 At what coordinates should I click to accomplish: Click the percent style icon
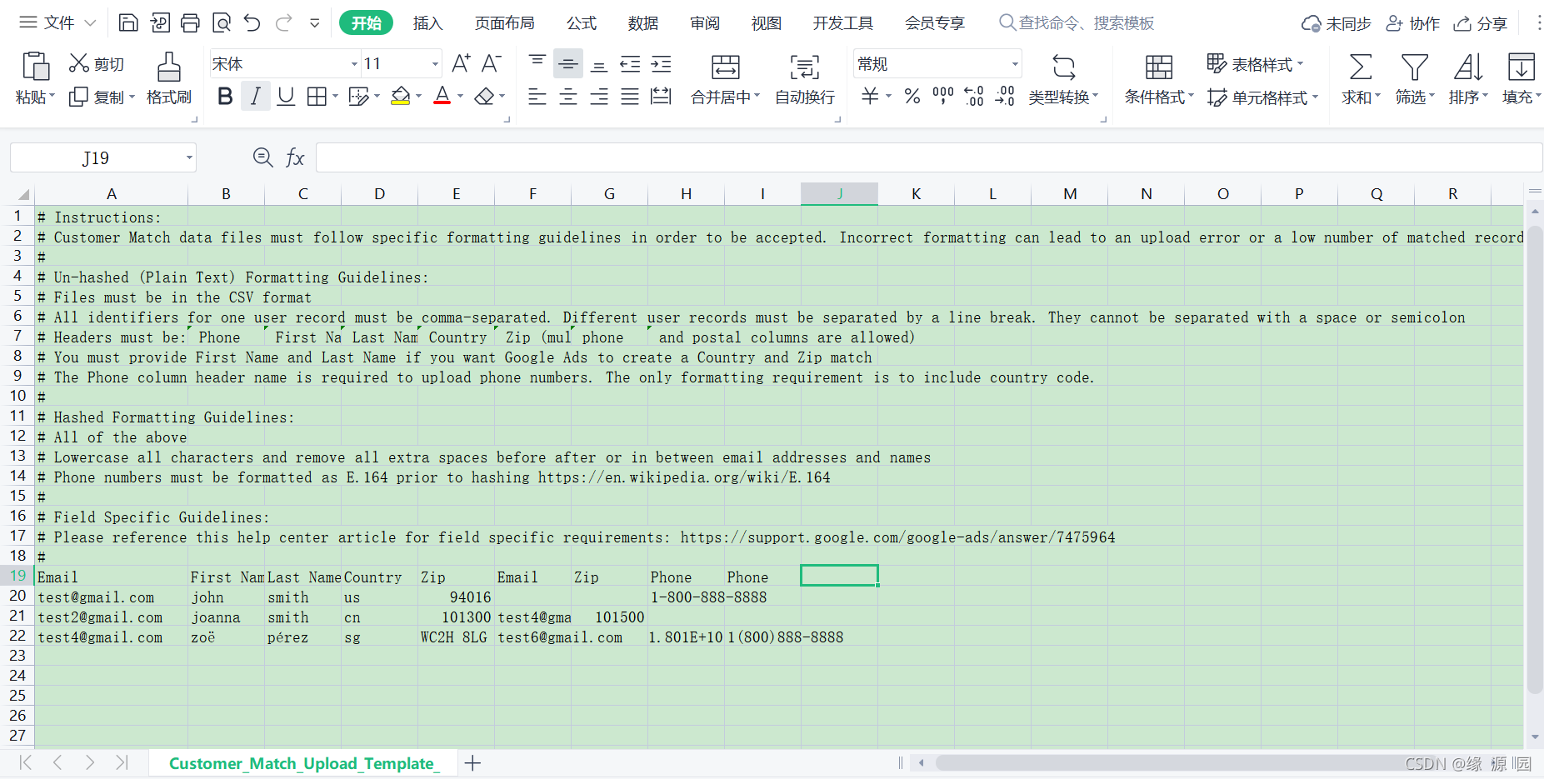[x=912, y=97]
